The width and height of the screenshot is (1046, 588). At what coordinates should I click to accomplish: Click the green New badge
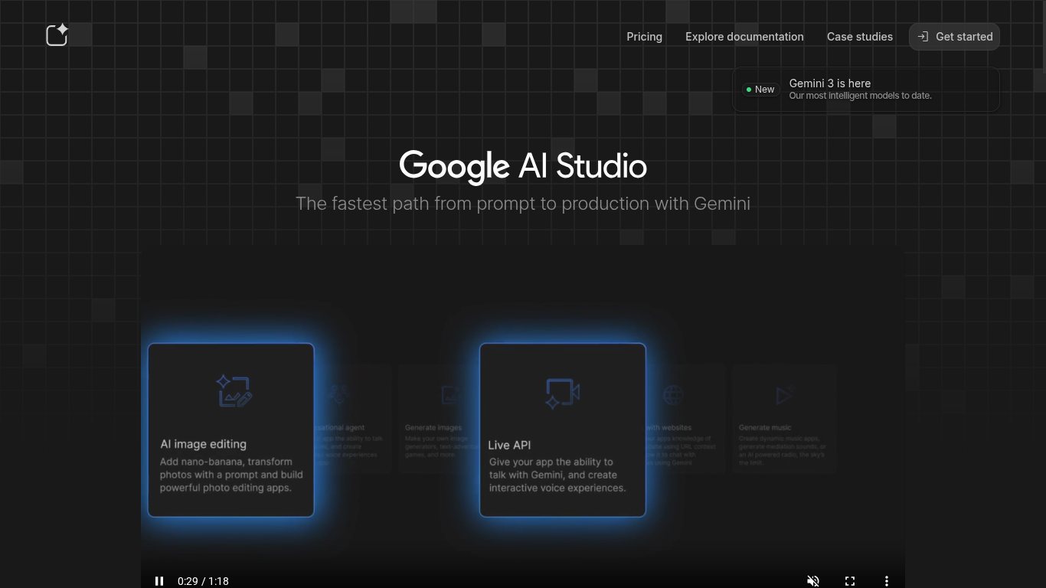(x=760, y=90)
